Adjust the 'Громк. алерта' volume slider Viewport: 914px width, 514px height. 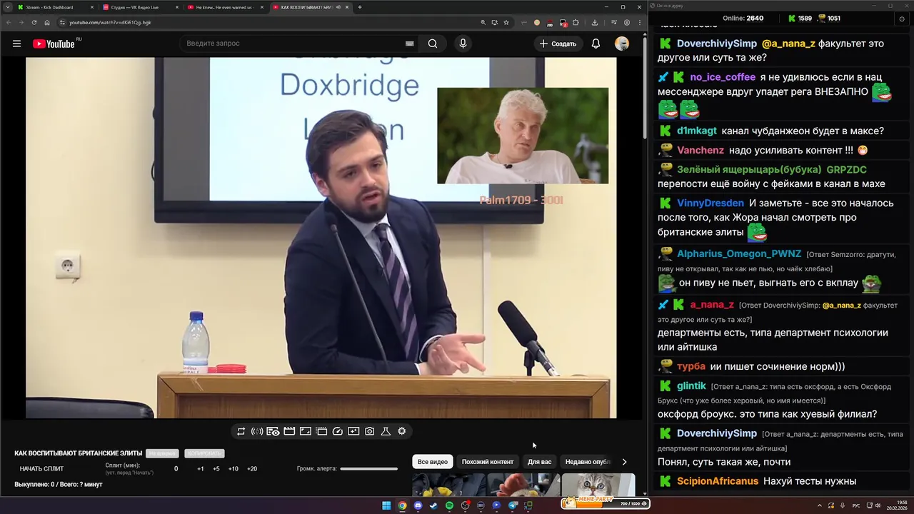[368, 469]
